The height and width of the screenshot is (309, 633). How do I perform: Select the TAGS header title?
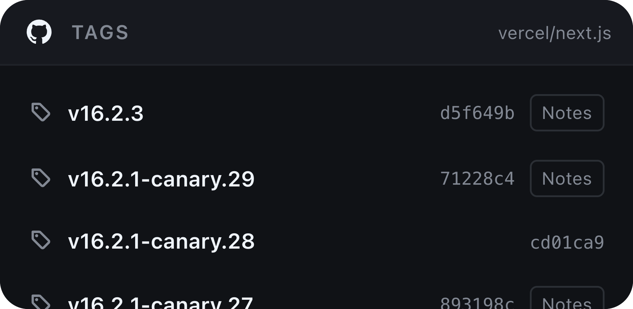[100, 32]
